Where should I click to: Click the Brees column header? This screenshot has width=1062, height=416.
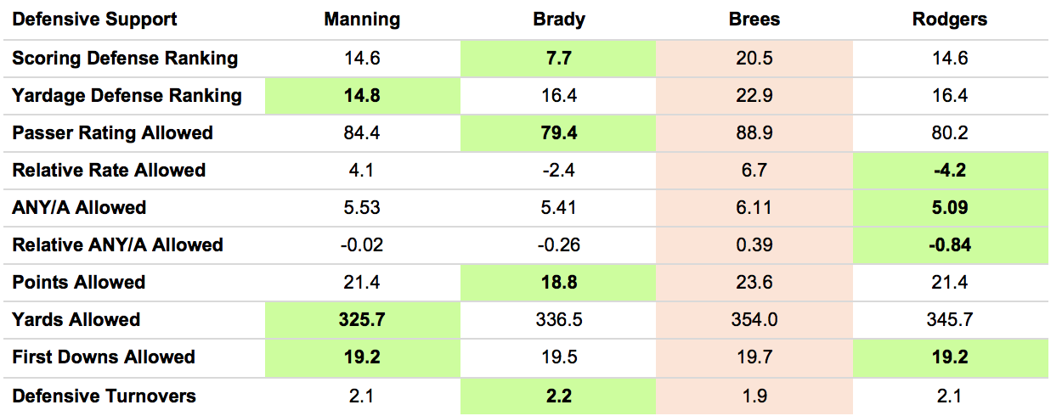click(x=754, y=20)
